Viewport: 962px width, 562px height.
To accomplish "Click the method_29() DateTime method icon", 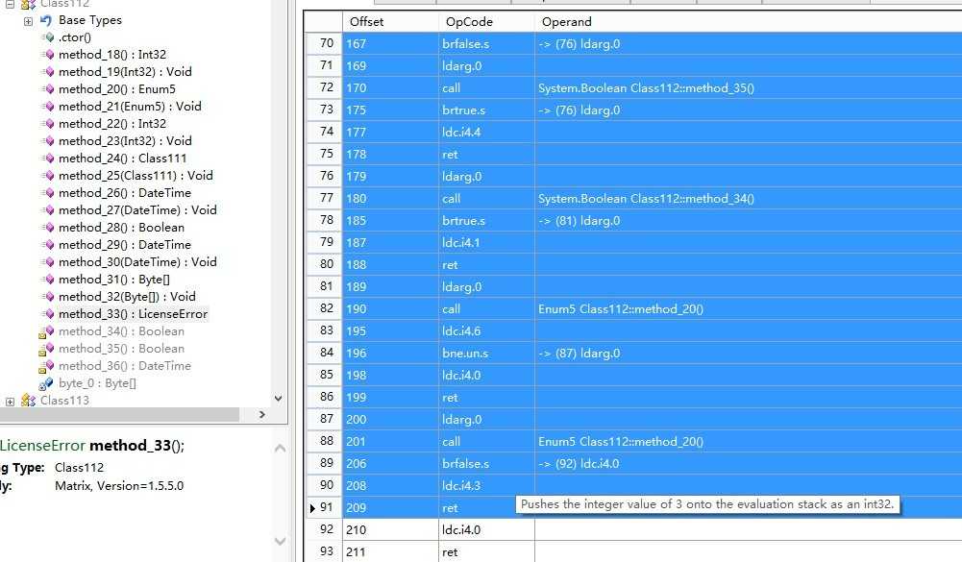I will (x=48, y=245).
